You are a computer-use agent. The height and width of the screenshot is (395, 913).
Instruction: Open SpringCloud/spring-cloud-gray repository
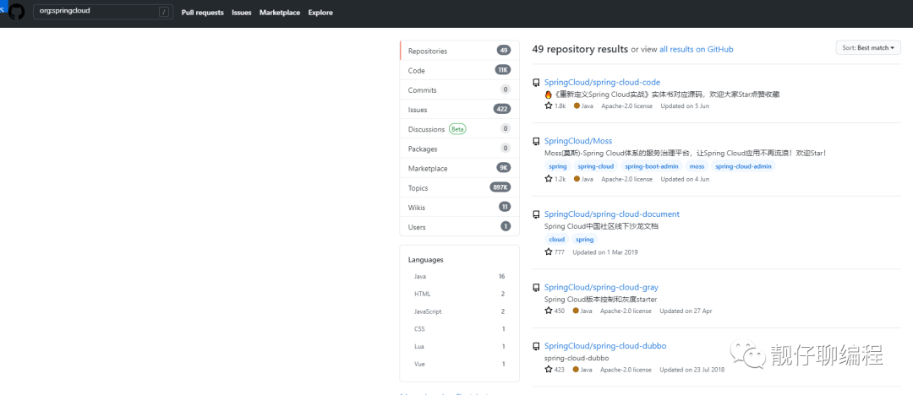[602, 287]
